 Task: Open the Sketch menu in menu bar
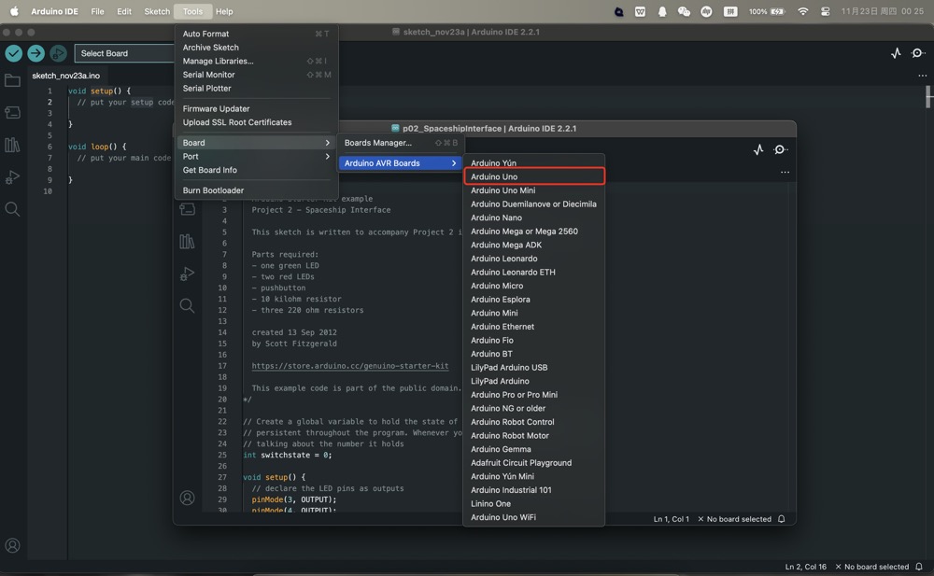(157, 11)
